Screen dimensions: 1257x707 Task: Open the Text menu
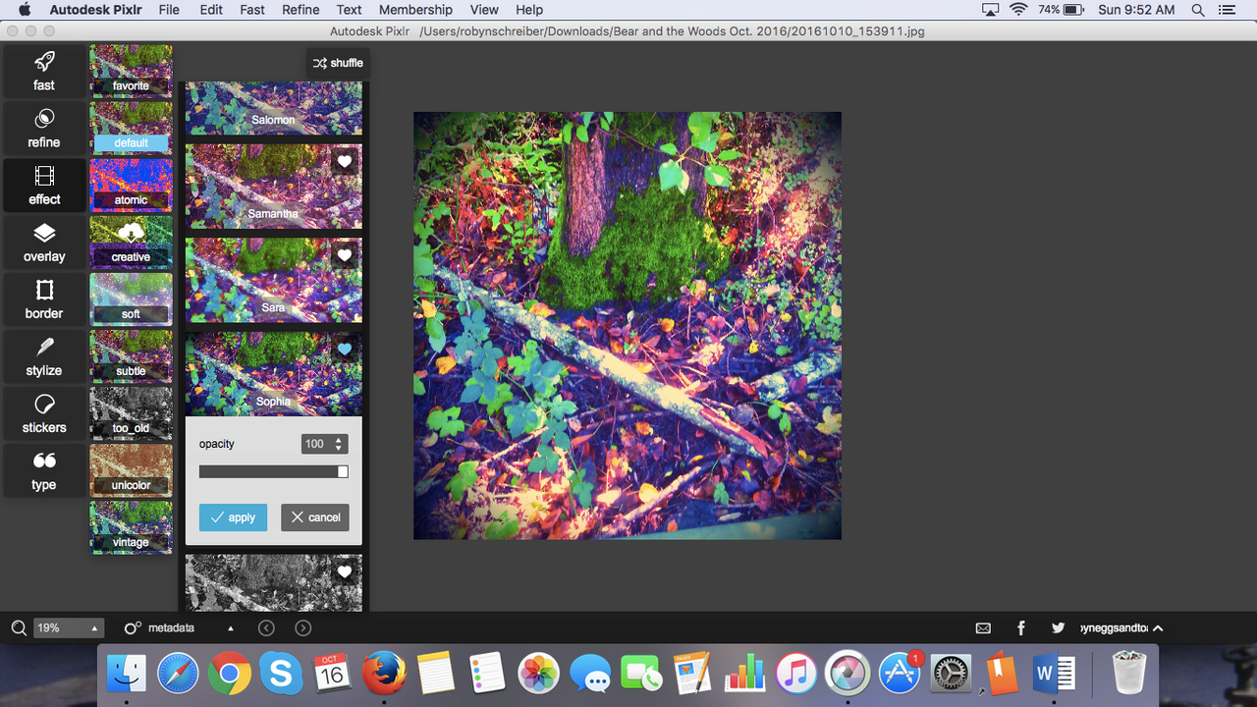pos(349,10)
